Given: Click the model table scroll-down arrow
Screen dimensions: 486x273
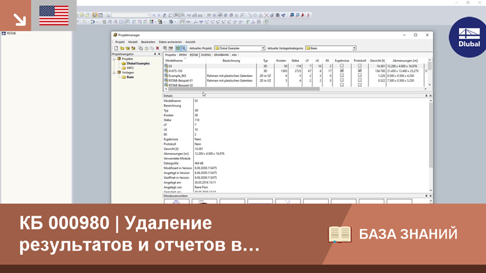Looking at the screenshot, I should pos(430,85).
